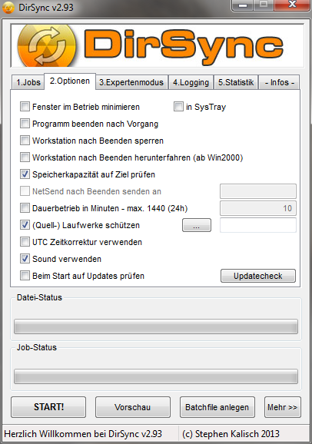Image resolution: width=312 pixels, height=444 pixels.
Task: Click the START! button
Action: pos(48,407)
